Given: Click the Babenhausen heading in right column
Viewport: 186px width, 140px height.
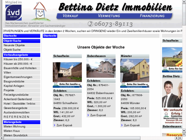Looking at the screenshot, I should pos(172,127).
